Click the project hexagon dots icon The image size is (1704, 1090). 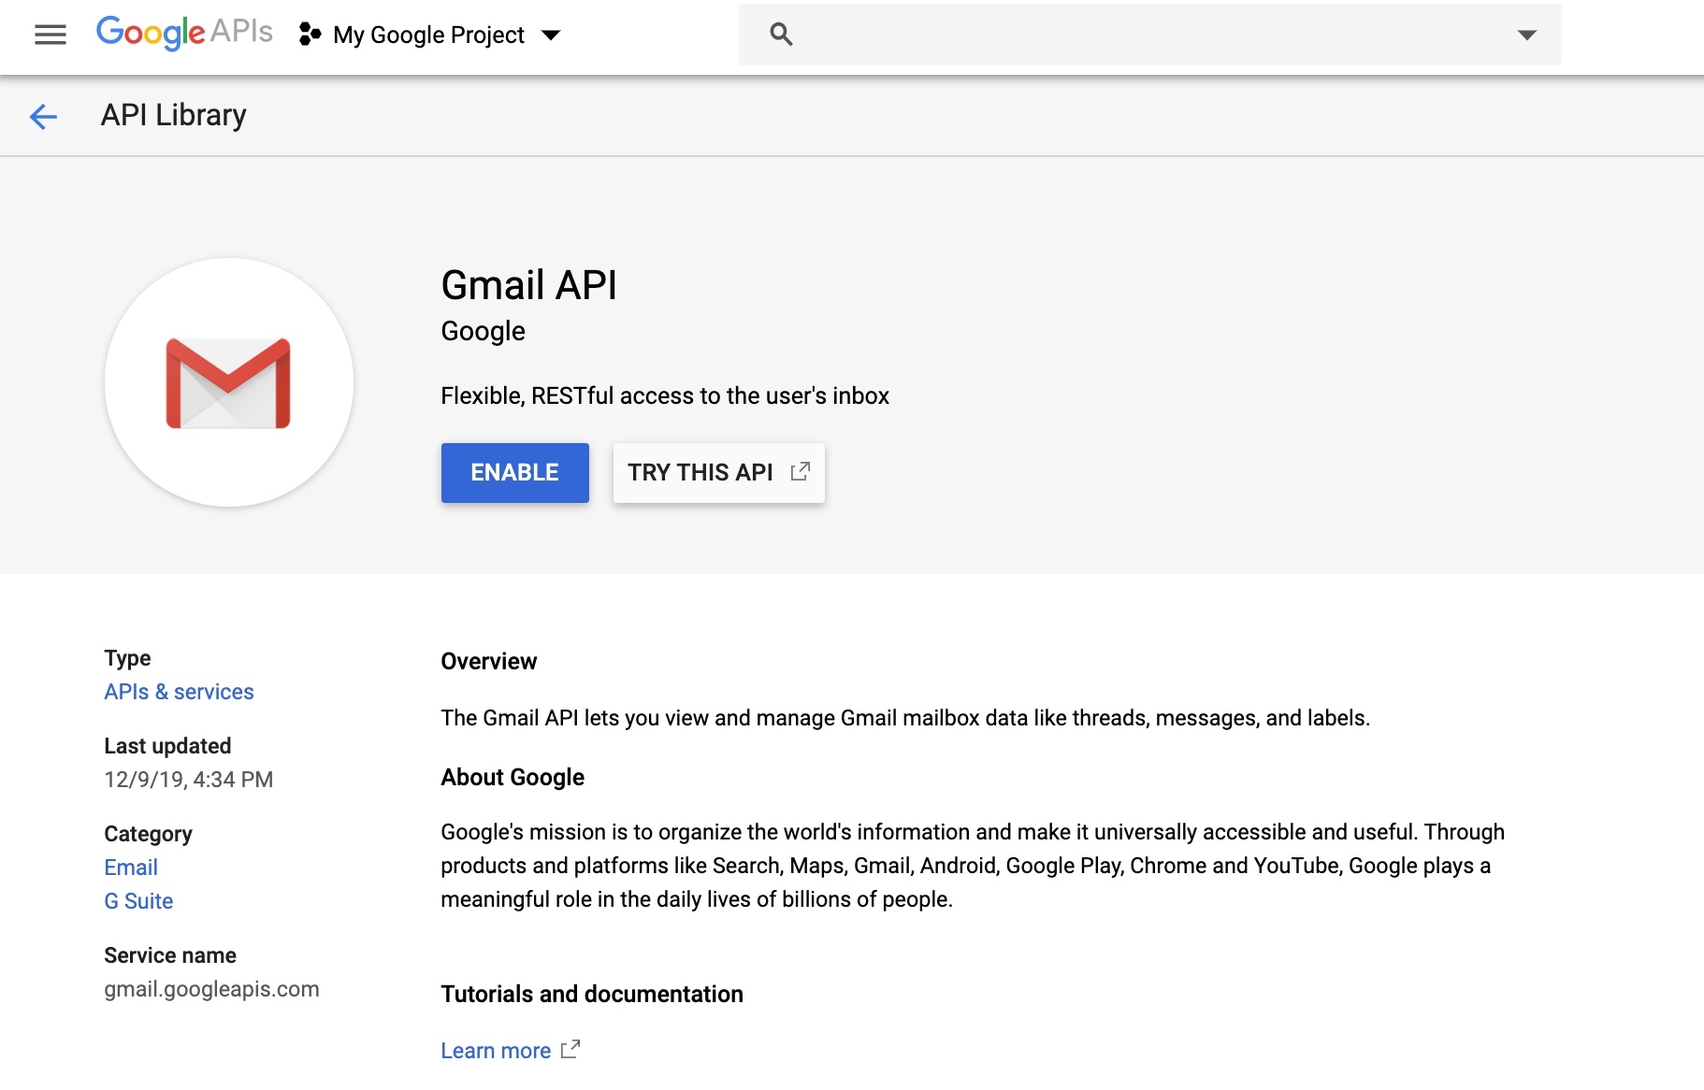click(310, 35)
